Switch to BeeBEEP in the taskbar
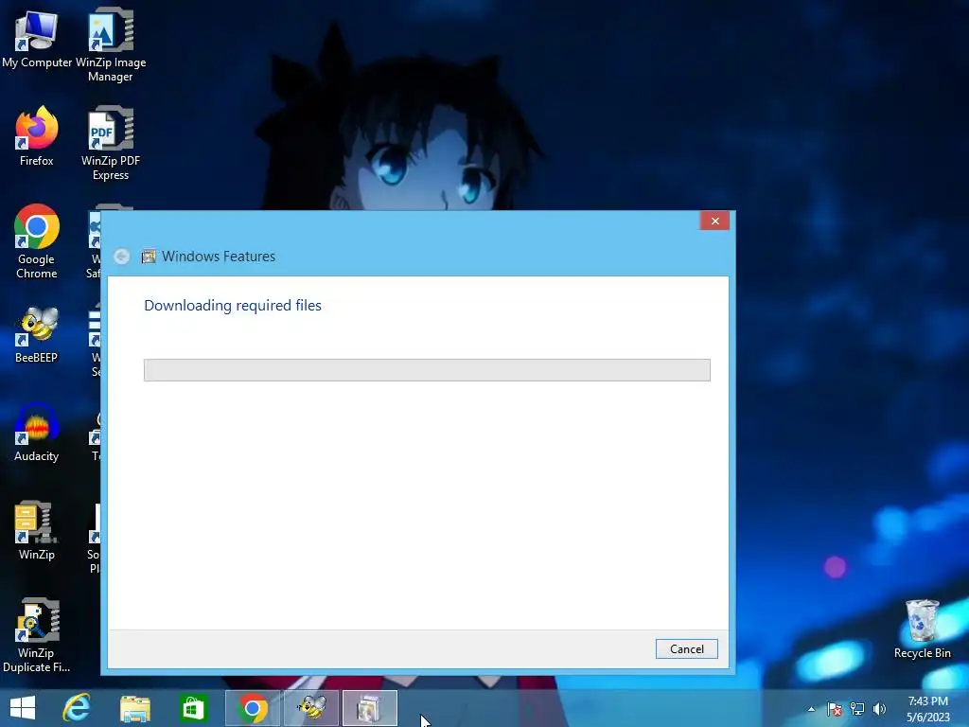Image resolution: width=969 pixels, height=727 pixels. click(x=311, y=708)
